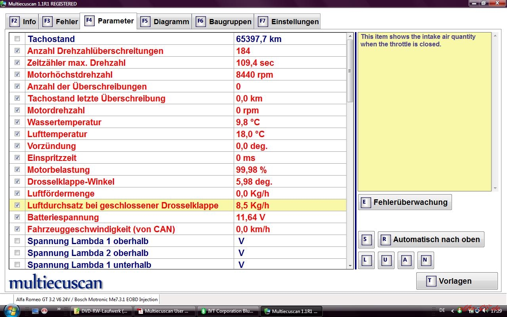The height and width of the screenshot is (317, 507).
Task: Select the F4 Parameter tab
Action: (x=109, y=21)
